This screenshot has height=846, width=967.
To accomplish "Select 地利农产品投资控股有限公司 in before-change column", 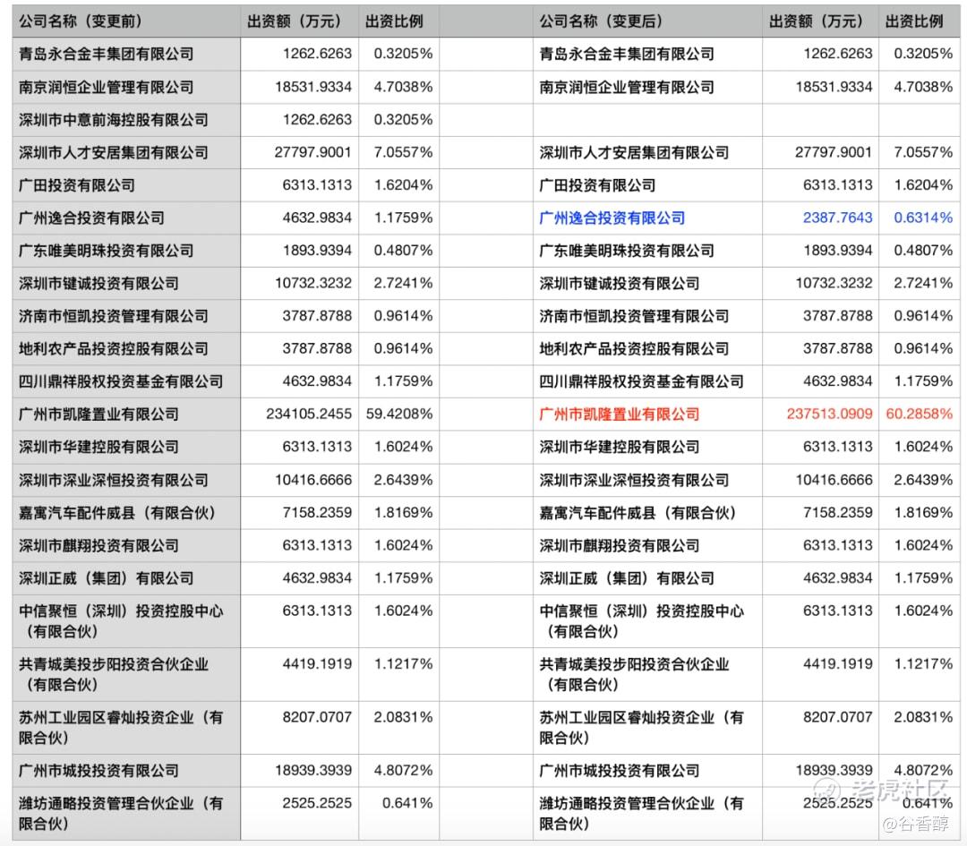I will [x=114, y=348].
